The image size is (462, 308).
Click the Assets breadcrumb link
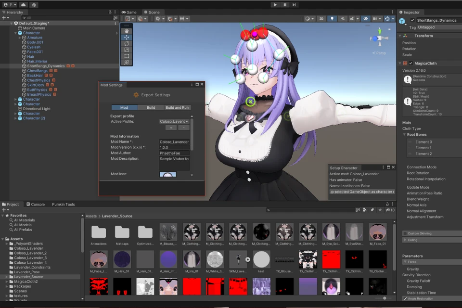[91, 216]
